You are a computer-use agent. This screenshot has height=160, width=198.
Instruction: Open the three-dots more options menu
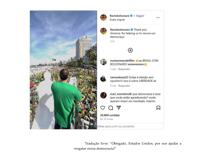[x=158, y=18]
